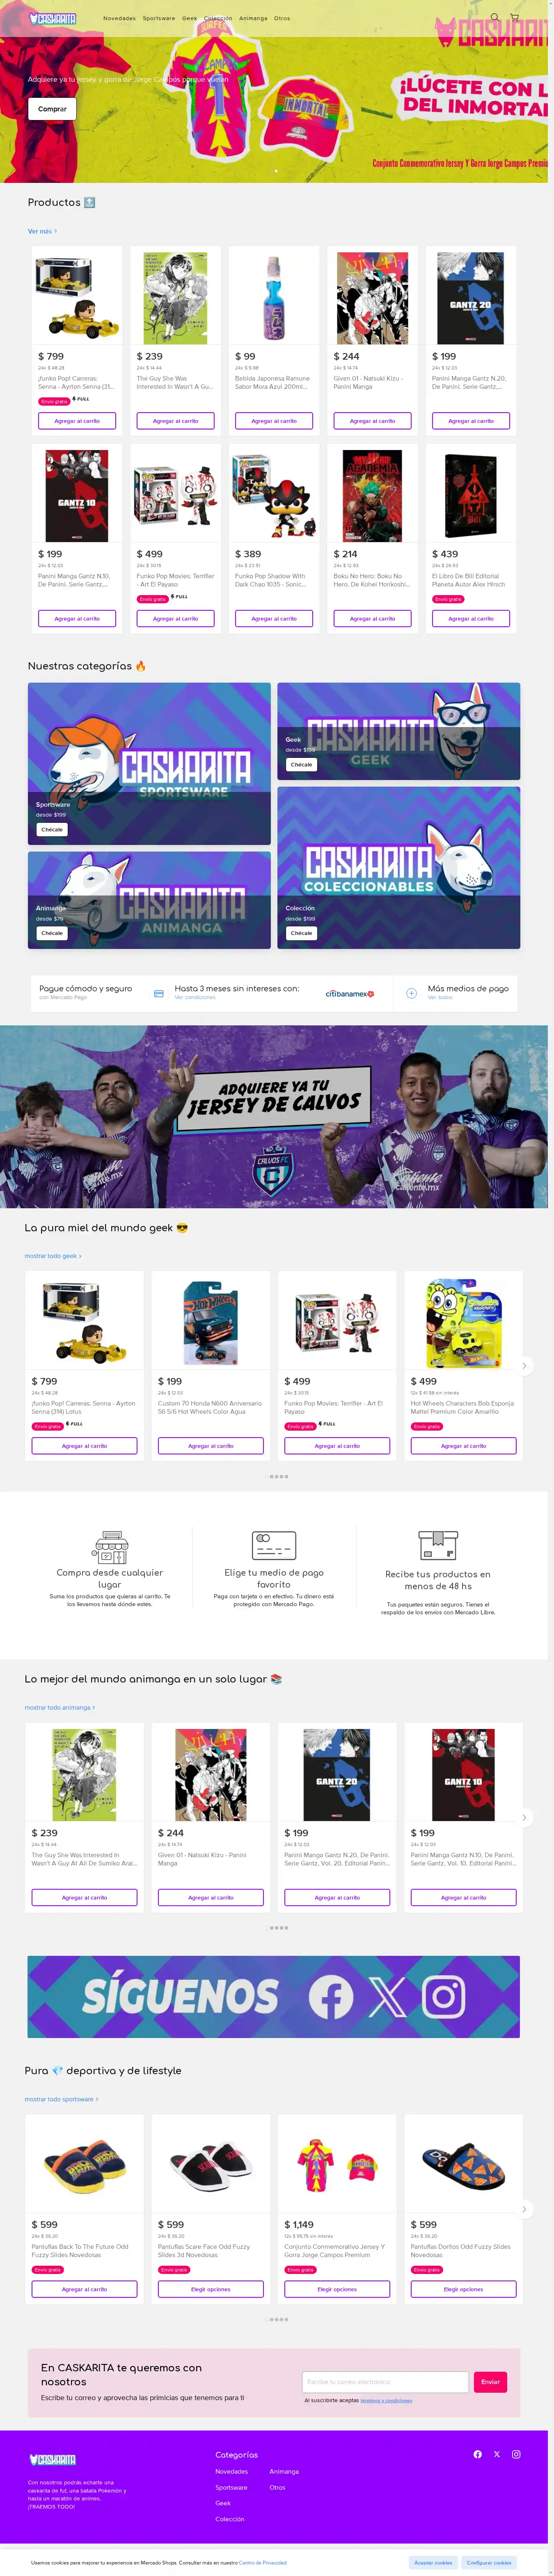
Task: Open the shopping cart icon
Action: point(515,17)
